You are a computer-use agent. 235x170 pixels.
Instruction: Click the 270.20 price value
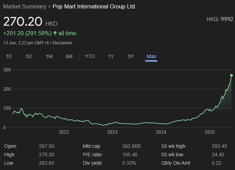click(23, 21)
